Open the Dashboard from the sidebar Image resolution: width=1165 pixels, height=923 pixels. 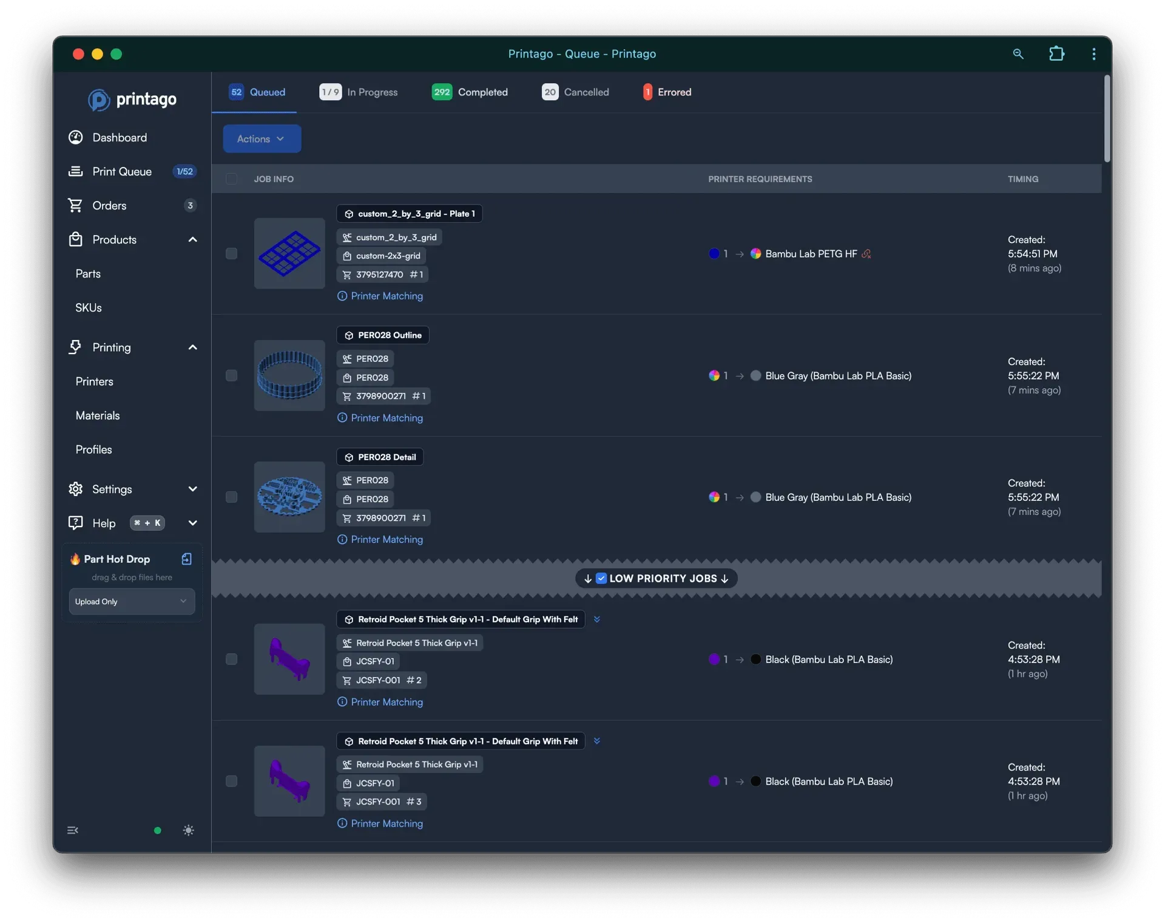(75, 137)
